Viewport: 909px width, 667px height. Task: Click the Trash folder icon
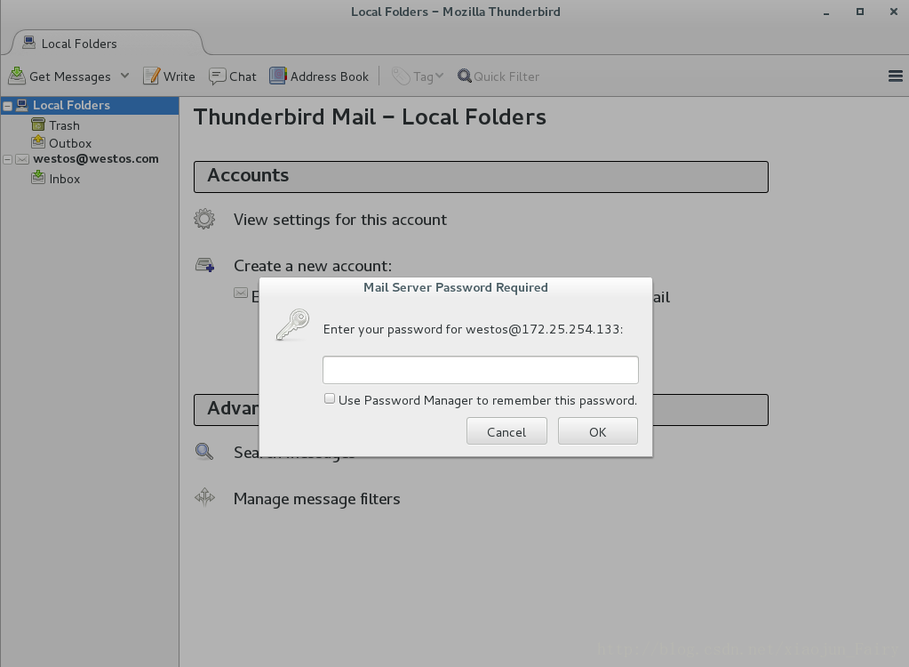38,125
